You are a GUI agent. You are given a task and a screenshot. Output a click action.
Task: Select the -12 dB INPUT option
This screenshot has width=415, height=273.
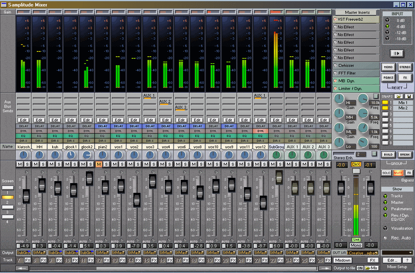pos(387,32)
